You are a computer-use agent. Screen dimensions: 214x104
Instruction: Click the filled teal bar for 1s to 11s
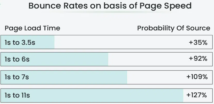[x=92, y=96]
